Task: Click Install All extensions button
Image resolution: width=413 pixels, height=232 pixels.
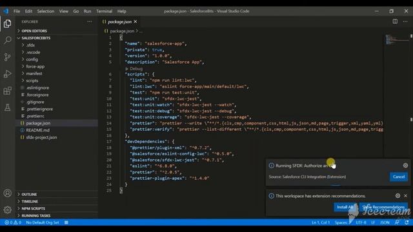Action: tap(345, 207)
